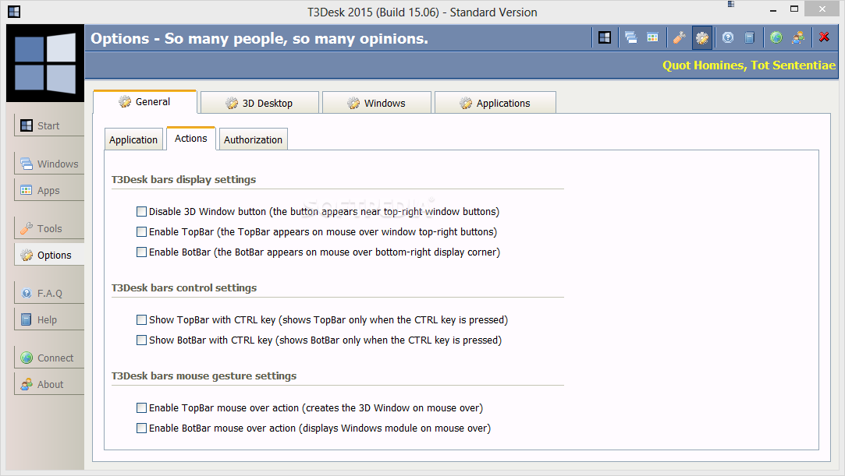Click the large T3Desk logo above the sidebar
Screen dimensions: 845x476
tap(45, 63)
